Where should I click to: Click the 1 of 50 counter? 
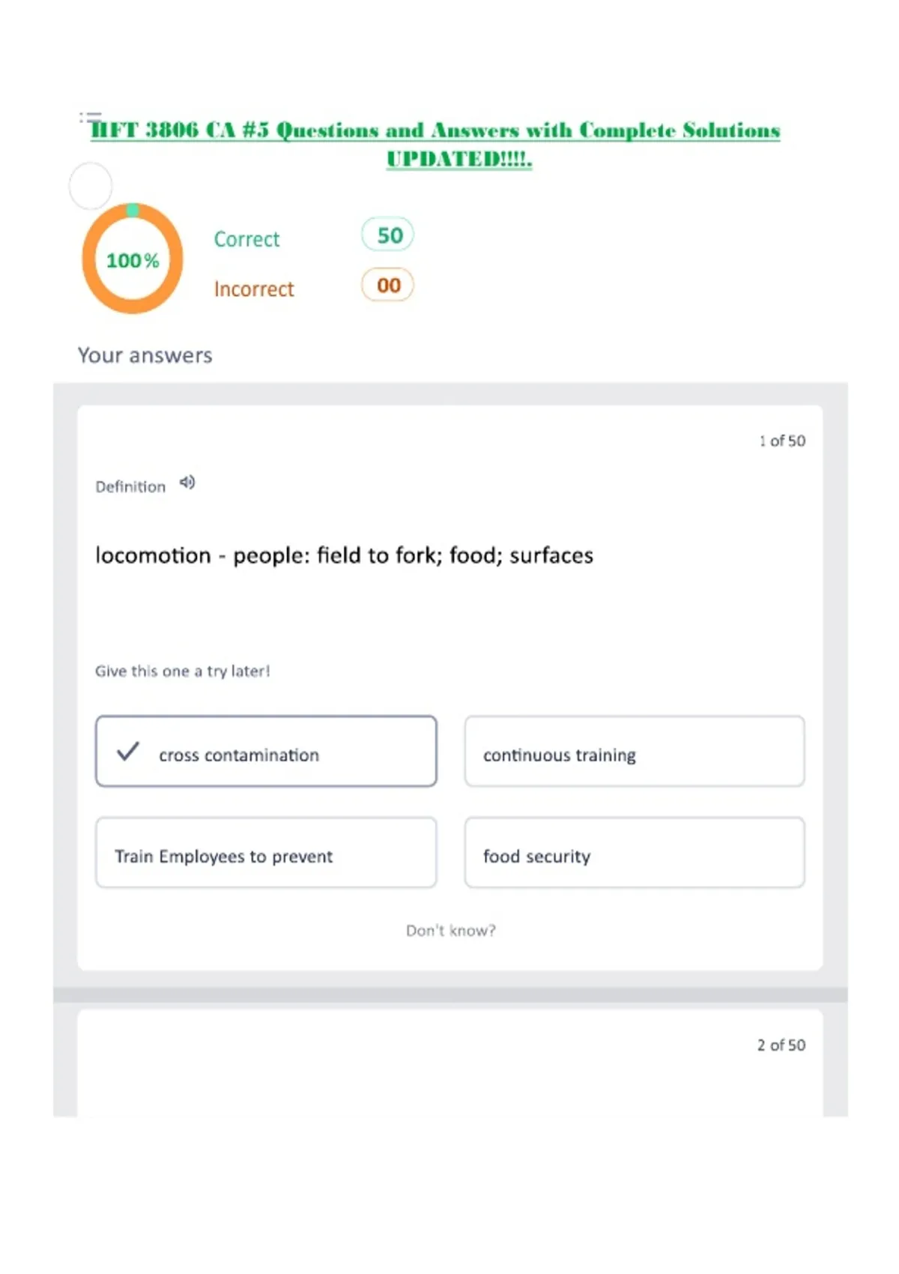pos(782,441)
